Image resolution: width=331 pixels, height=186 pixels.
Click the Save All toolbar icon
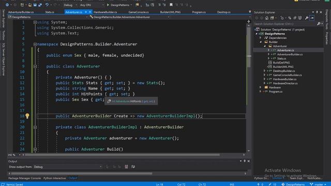pyautogui.click(x=40, y=5)
